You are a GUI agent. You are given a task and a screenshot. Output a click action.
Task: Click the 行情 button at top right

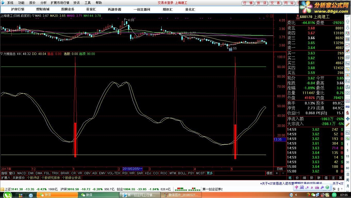point(248,3)
